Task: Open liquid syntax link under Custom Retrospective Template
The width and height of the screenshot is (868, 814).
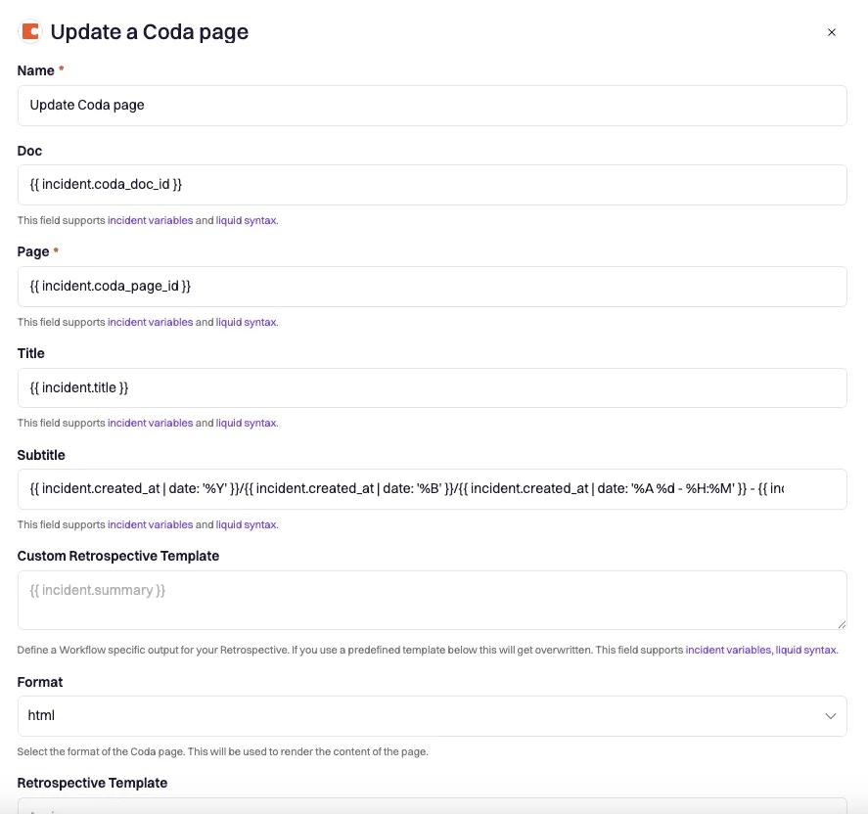Action: (x=806, y=650)
